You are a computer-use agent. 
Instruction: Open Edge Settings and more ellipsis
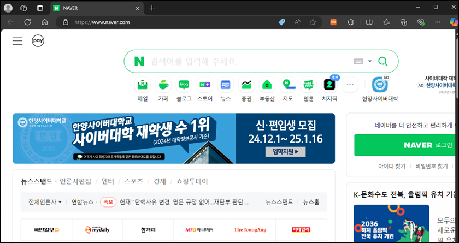point(438,22)
